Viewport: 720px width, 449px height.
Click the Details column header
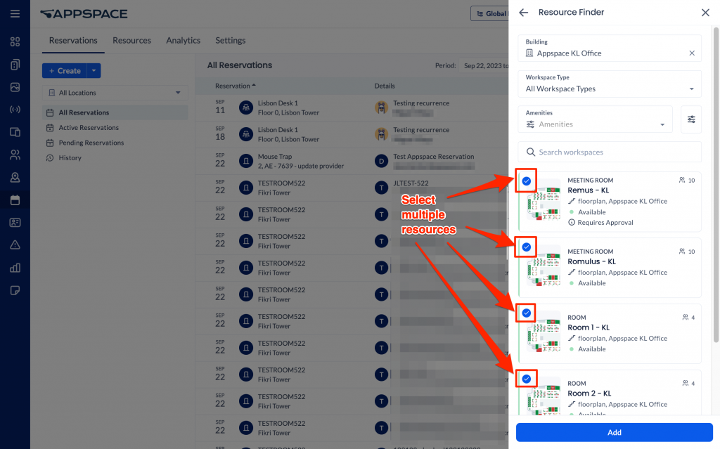[x=385, y=86]
